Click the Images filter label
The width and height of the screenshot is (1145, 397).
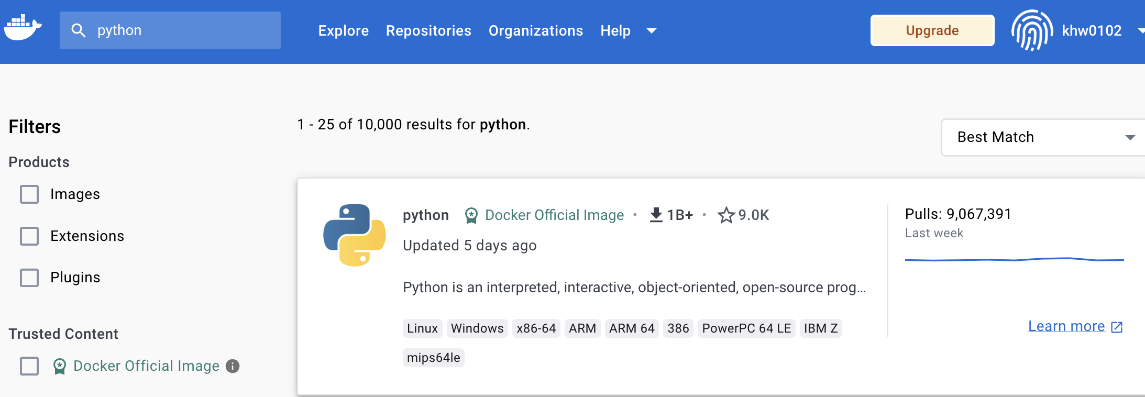[75, 194]
